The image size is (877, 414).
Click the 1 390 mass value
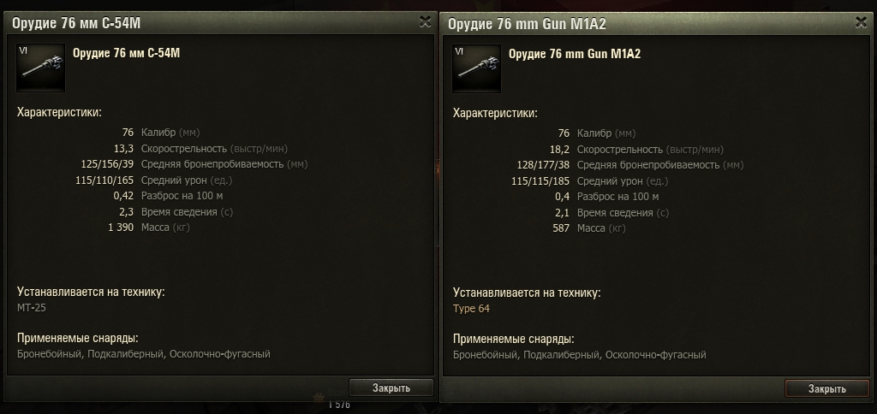coord(121,228)
